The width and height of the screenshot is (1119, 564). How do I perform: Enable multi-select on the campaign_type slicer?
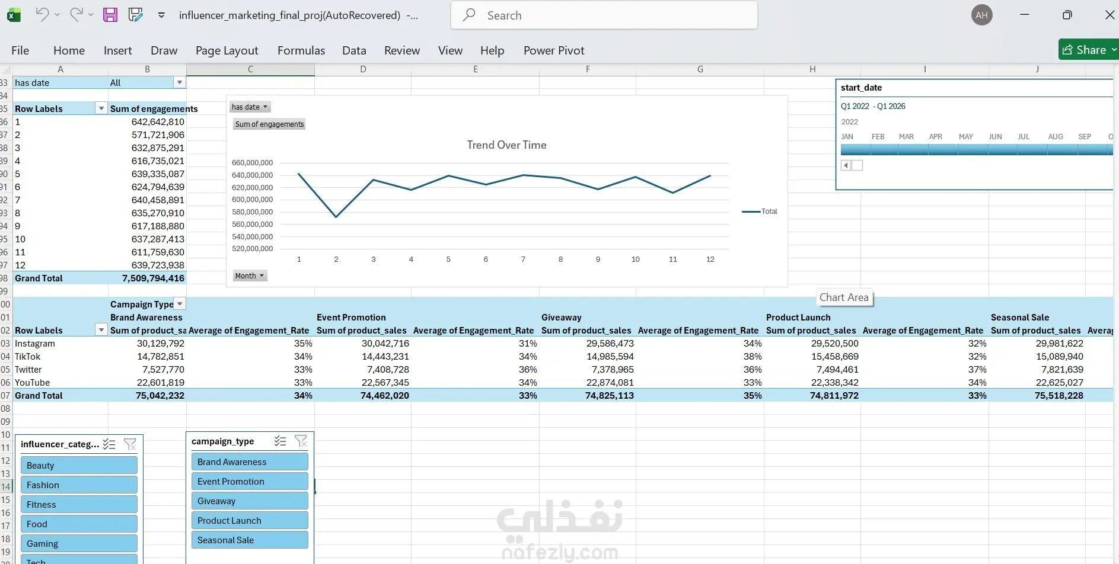[x=280, y=441]
